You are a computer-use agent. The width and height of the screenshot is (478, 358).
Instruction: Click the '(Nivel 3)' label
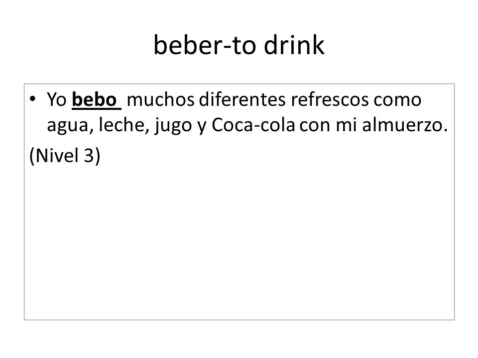click(x=65, y=156)
